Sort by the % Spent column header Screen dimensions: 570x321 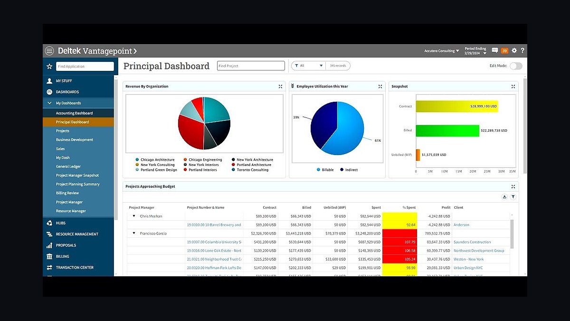click(x=409, y=207)
